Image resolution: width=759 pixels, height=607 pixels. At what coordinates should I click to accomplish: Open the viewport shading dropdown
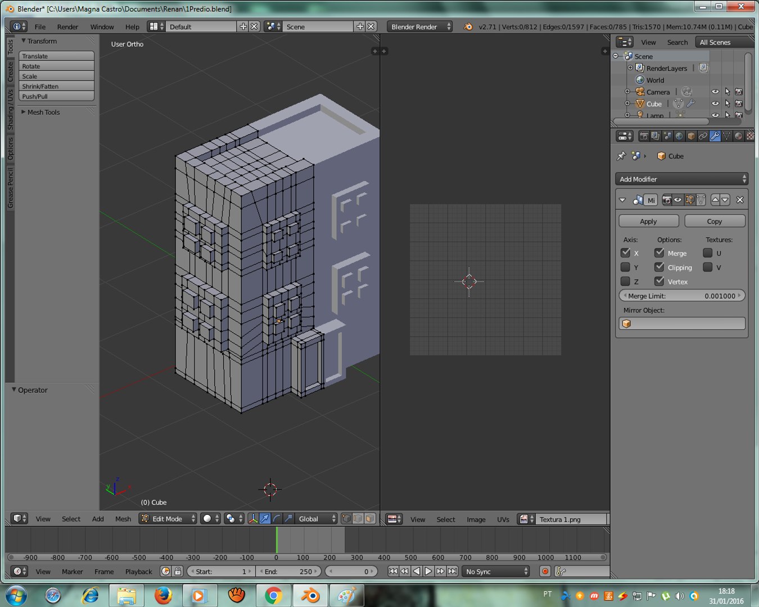click(x=211, y=518)
